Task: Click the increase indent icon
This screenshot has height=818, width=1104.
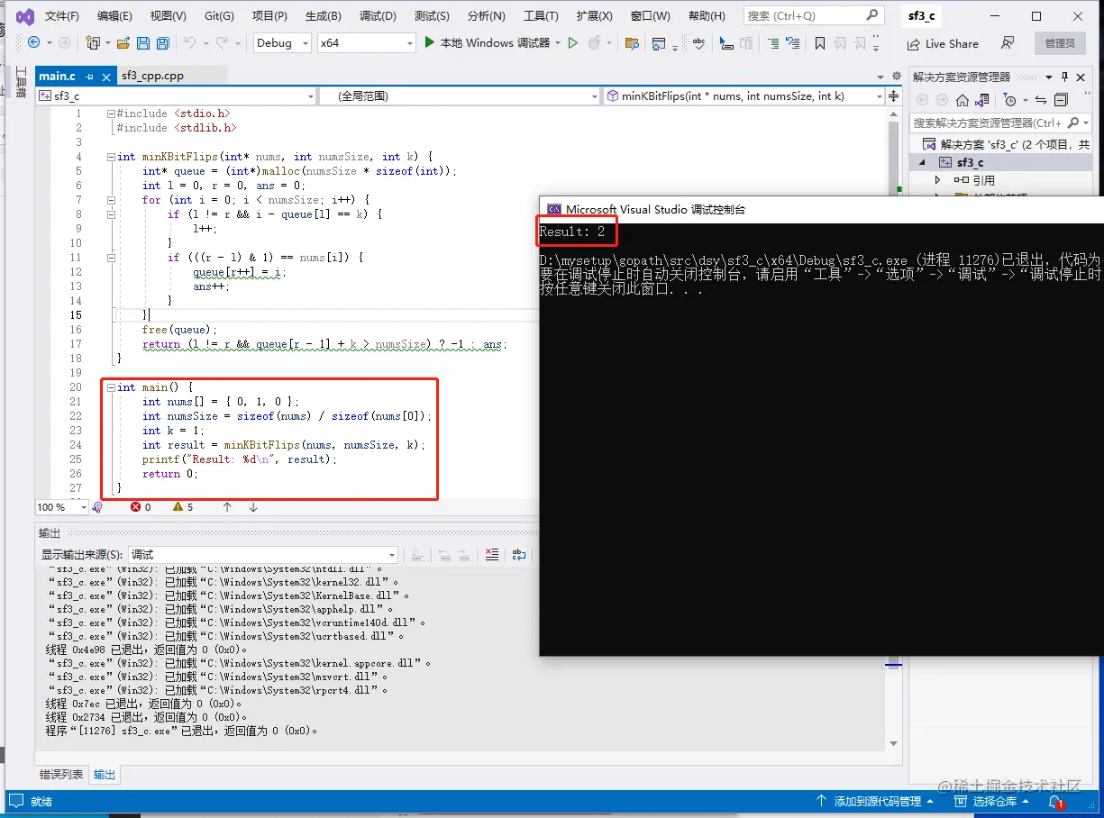Action: click(x=773, y=43)
